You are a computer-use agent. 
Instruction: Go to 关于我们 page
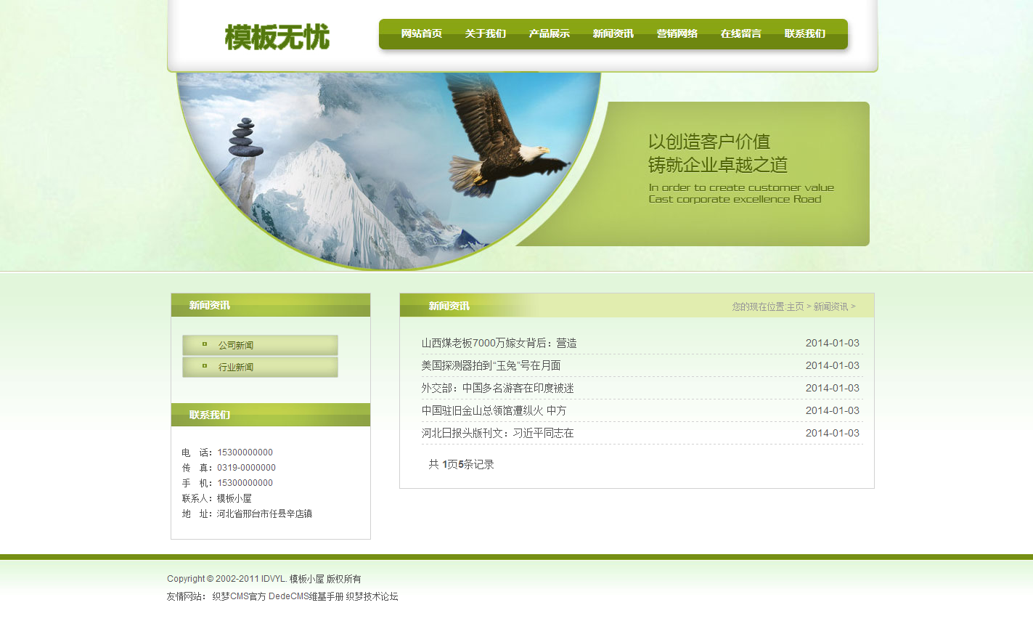485,34
